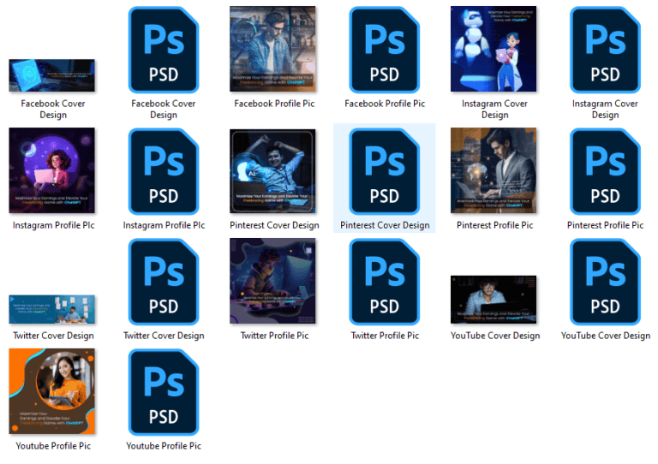Screen dimensions: 658x464
Task: Click the highlighted 'Pinterest Cover Design' file name
Action: click(385, 225)
